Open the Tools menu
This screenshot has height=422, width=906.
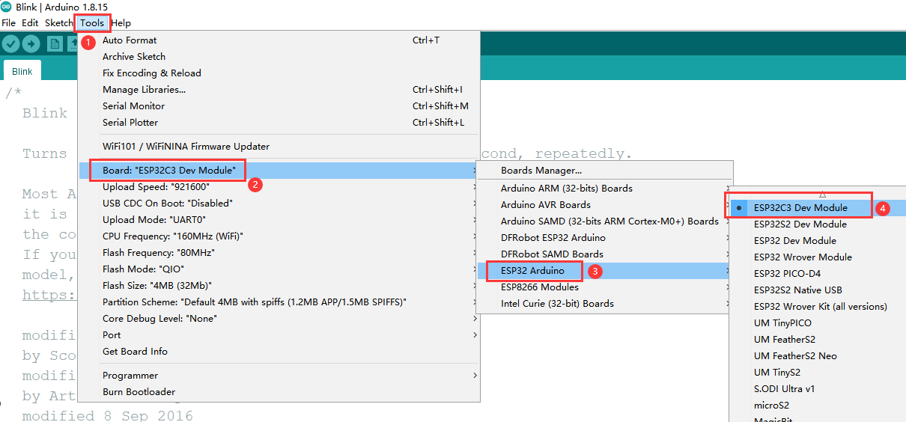click(x=92, y=23)
